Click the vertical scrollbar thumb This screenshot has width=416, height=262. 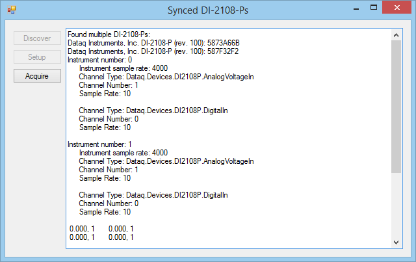click(x=396, y=107)
